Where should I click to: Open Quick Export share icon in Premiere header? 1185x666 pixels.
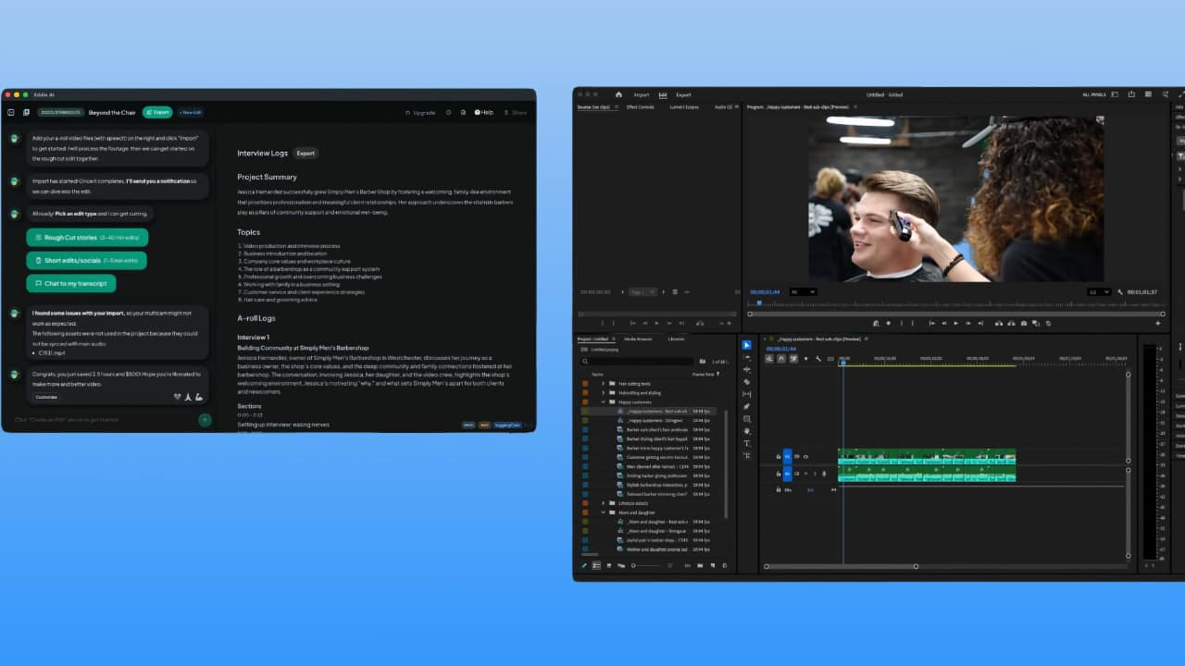click(x=1131, y=94)
